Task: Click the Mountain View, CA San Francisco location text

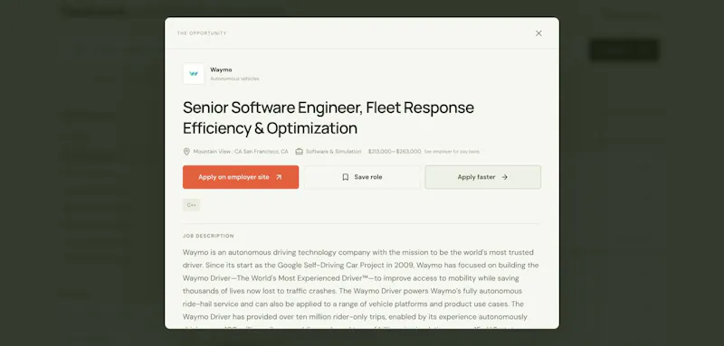Action: coord(241,151)
